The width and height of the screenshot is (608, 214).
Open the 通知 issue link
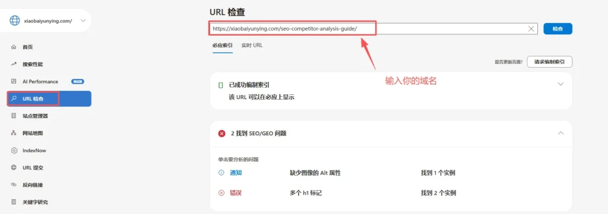pyautogui.click(x=236, y=173)
